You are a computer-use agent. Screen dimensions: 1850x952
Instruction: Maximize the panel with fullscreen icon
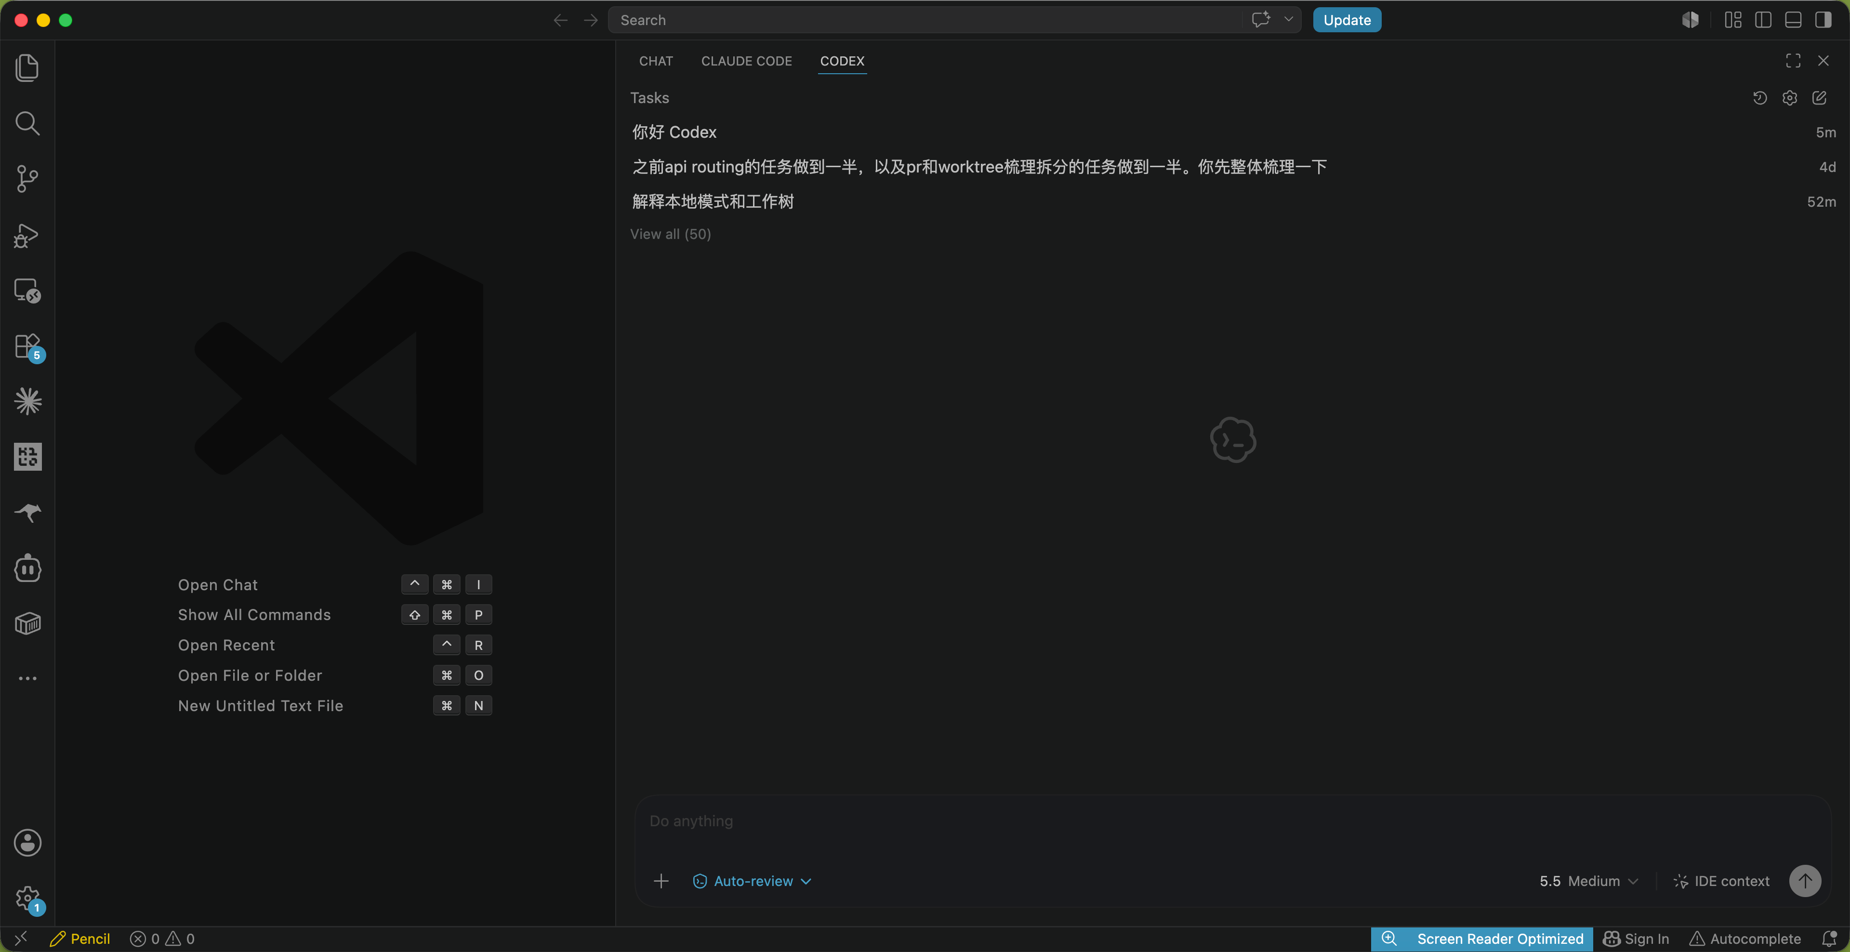point(1793,61)
